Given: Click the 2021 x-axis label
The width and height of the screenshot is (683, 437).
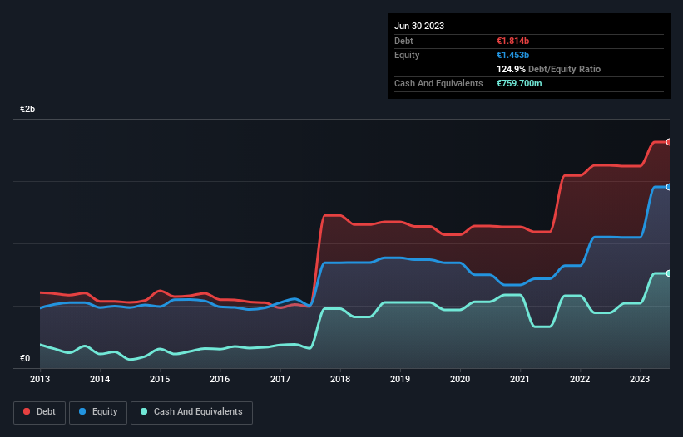Looking at the screenshot, I should (x=520, y=379).
